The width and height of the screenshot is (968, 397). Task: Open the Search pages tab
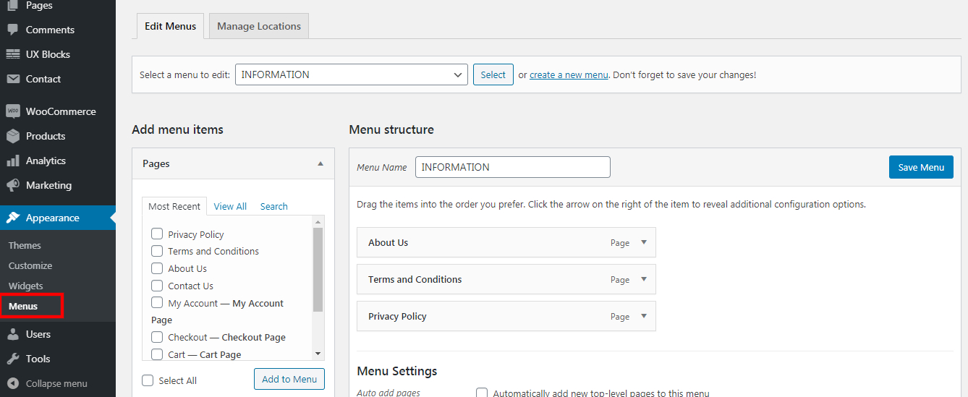pyautogui.click(x=274, y=206)
